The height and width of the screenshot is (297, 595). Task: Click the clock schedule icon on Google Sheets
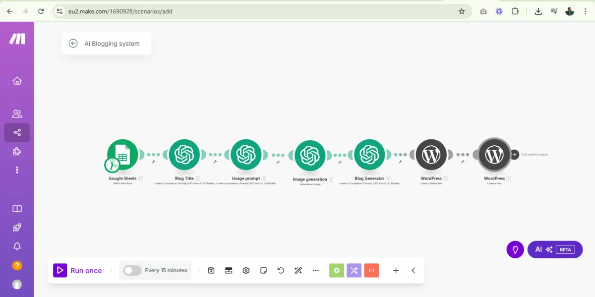tap(112, 165)
